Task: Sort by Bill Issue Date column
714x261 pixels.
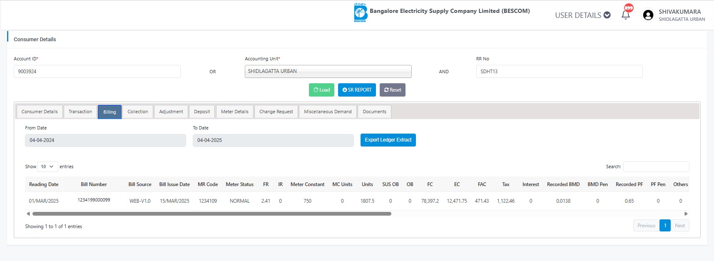Action: click(174, 184)
